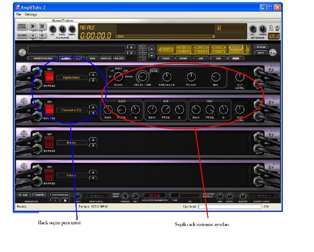Viewport: 314px width, 252px height.
Task: Click the Delay Time knob
Action: (143, 76)
